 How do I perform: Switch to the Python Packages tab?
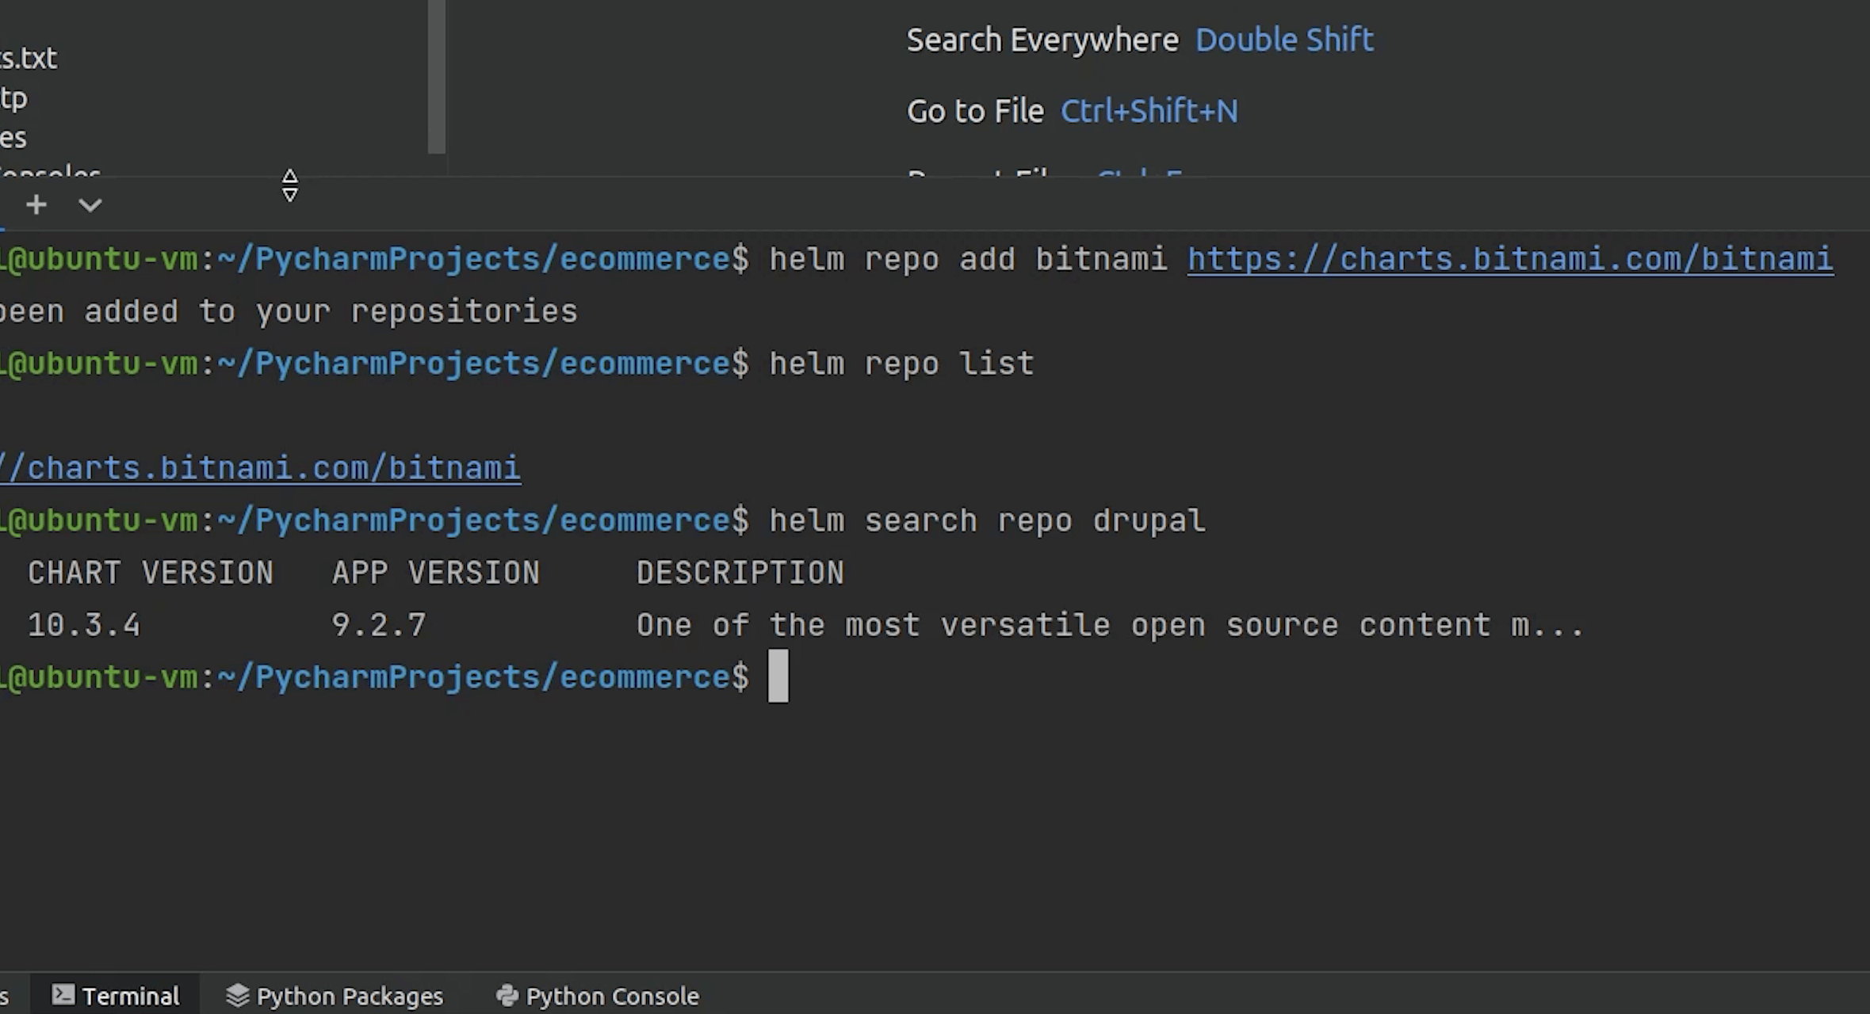pyautogui.click(x=349, y=996)
